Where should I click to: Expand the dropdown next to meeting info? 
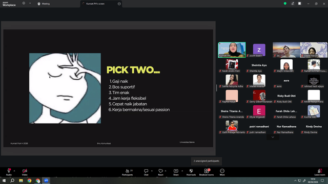(30, 3)
